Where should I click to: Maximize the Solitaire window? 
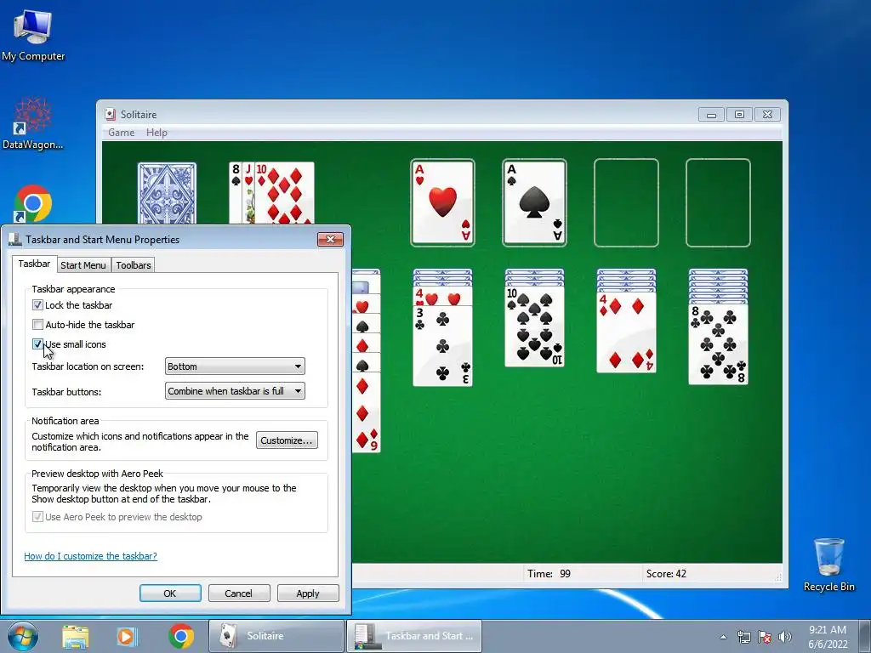pyautogui.click(x=739, y=115)
